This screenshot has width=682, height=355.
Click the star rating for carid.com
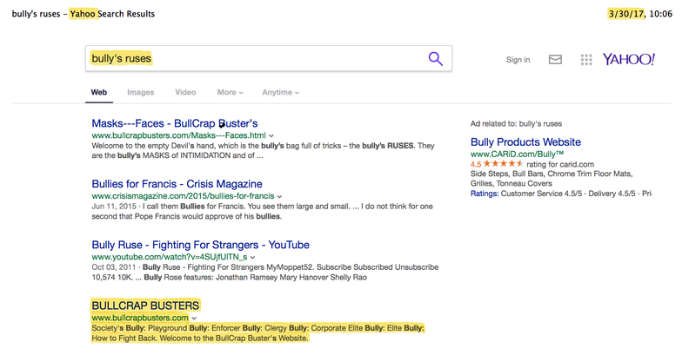(x=503, y=163)
